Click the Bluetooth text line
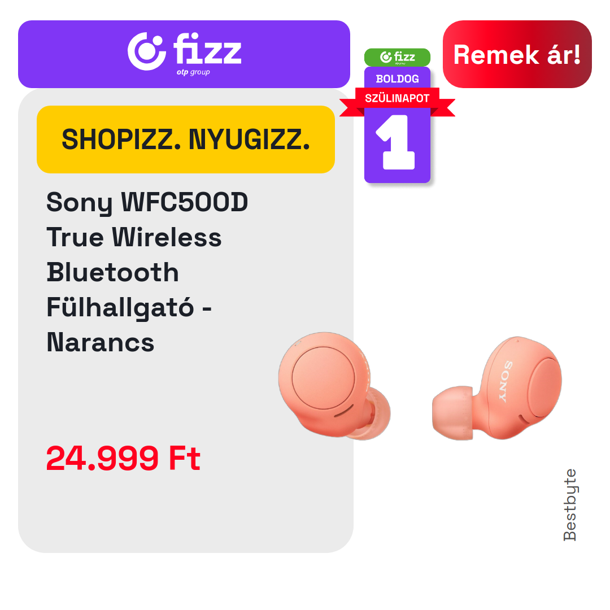This screenshot has height=610, width=610. point(113,272)
